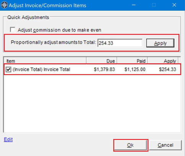The image size is (185, 156).
Task: Select the $1,379.83 due amount
Action: point(104,70)
